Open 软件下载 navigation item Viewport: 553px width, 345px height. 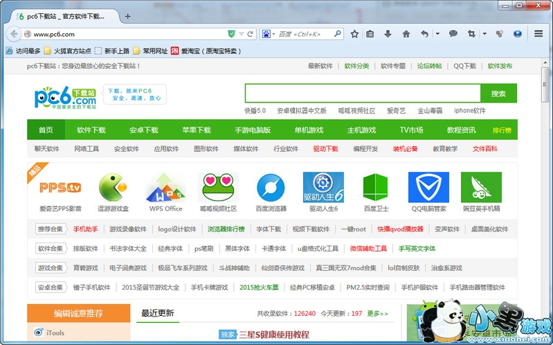click(x=91, y=130)
